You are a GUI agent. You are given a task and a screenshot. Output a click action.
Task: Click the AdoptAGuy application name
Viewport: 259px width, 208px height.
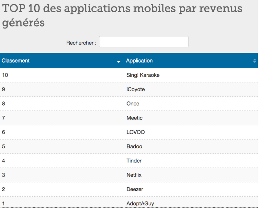coord(140,203)
